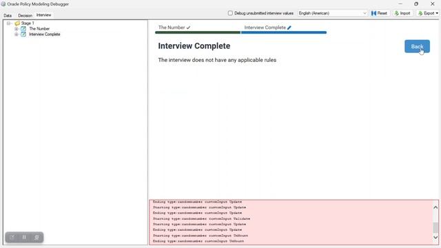Click the screen icon beside The Number
The image size is (441, 248).
click(x=23, y=29)
